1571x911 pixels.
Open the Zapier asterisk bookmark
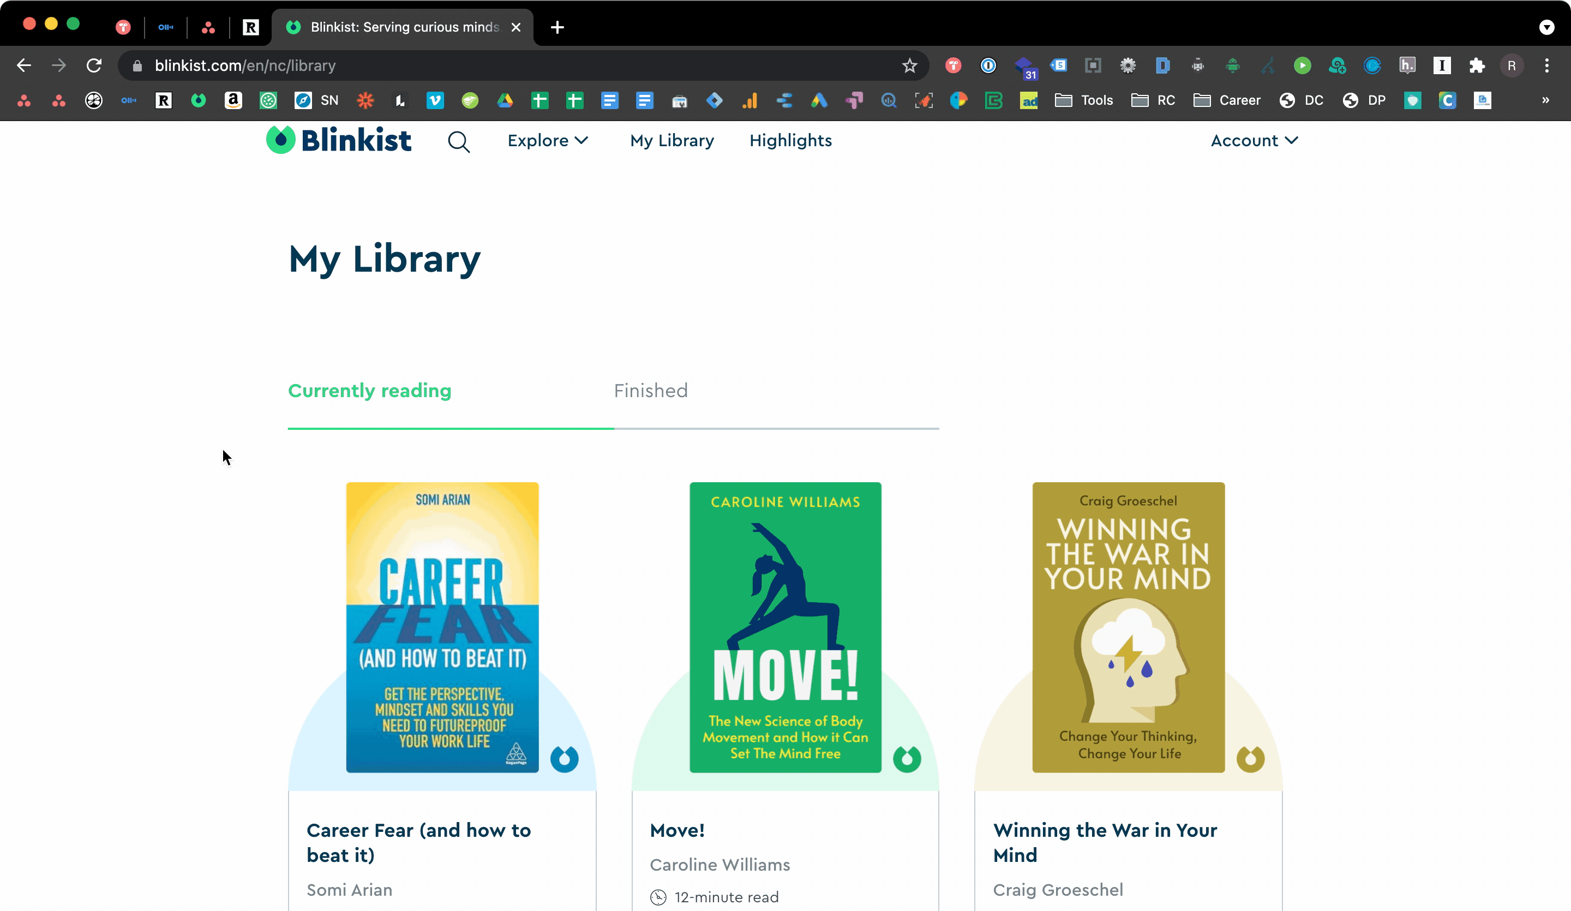point(365,100)
